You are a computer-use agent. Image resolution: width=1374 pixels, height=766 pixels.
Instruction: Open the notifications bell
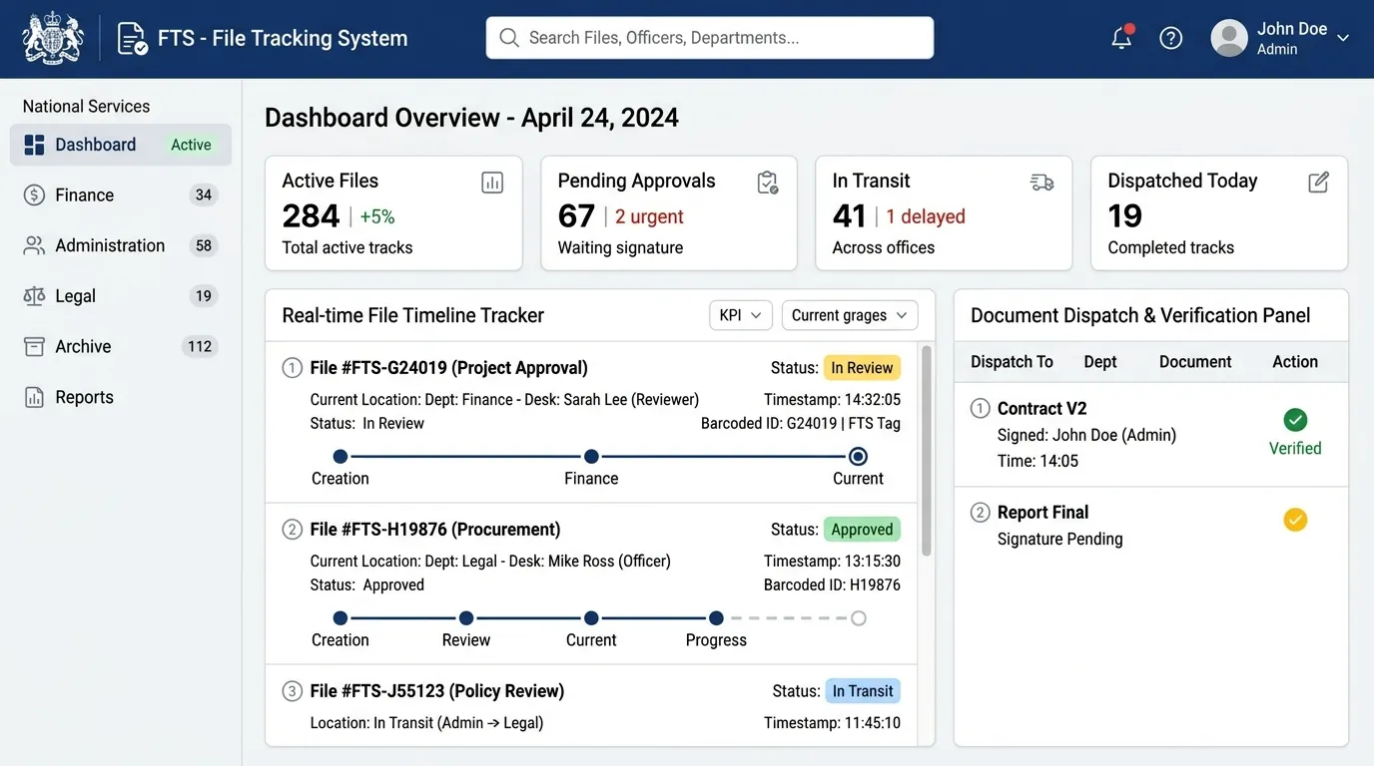point(1122,38)
